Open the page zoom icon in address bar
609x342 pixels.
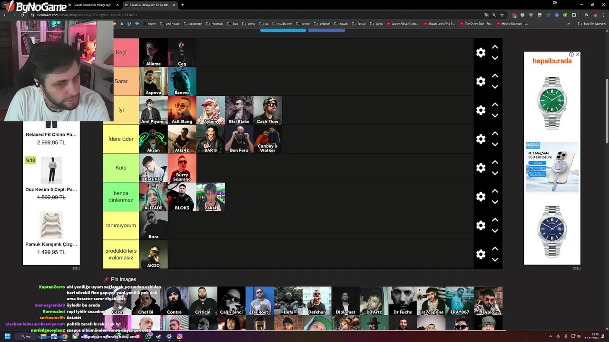[494, 15]
